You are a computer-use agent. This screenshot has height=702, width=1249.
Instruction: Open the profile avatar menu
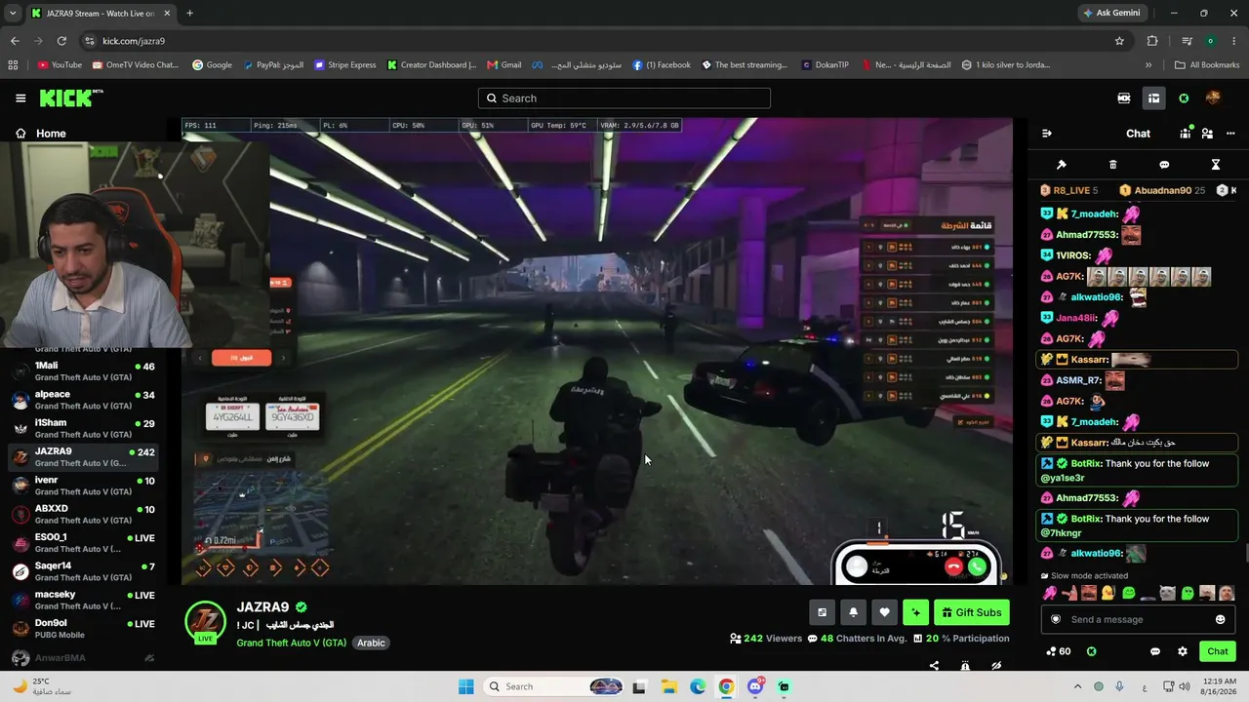[1213, 98]
